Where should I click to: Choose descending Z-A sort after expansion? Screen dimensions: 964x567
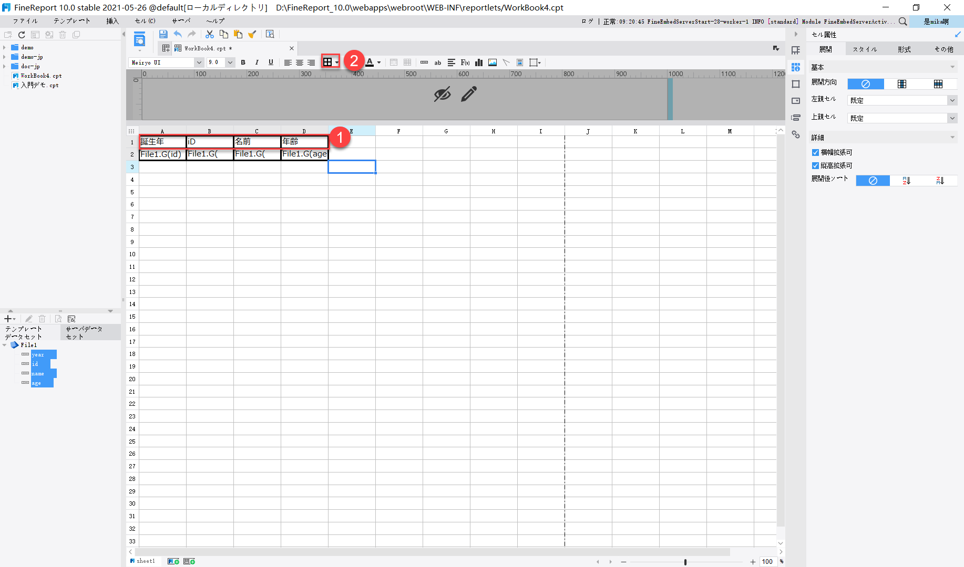click(940, 181)
